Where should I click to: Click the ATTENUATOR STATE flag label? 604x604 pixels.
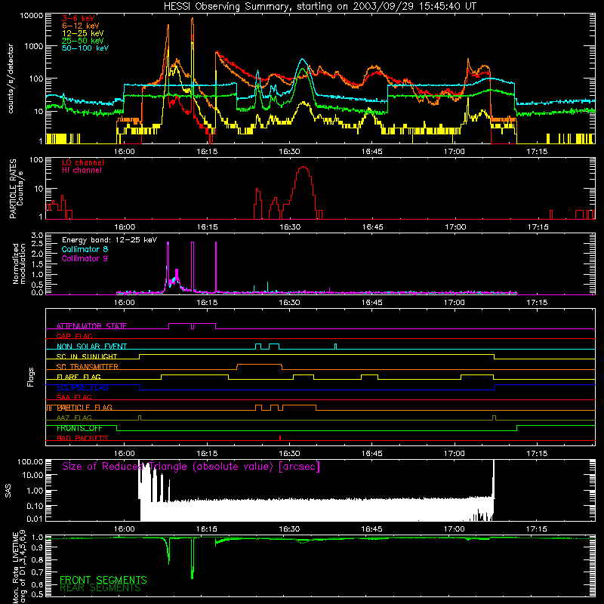[91, 326]
